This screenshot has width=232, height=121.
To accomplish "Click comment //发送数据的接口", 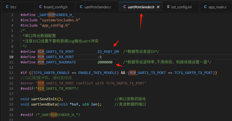I will pos(130,104).
